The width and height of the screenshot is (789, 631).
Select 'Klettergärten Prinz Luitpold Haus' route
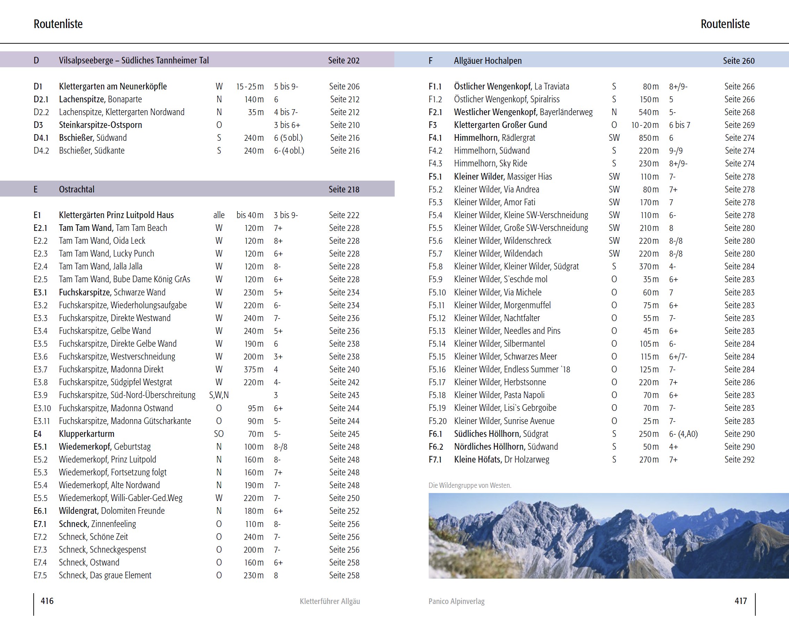[116, 215]
